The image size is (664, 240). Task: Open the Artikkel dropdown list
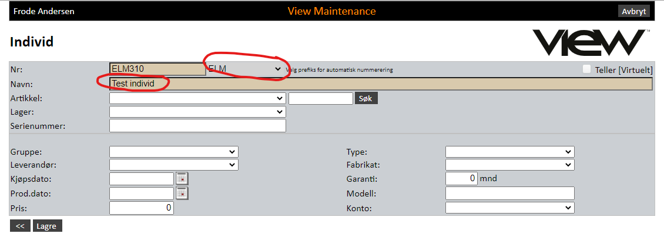coord(197,98)
